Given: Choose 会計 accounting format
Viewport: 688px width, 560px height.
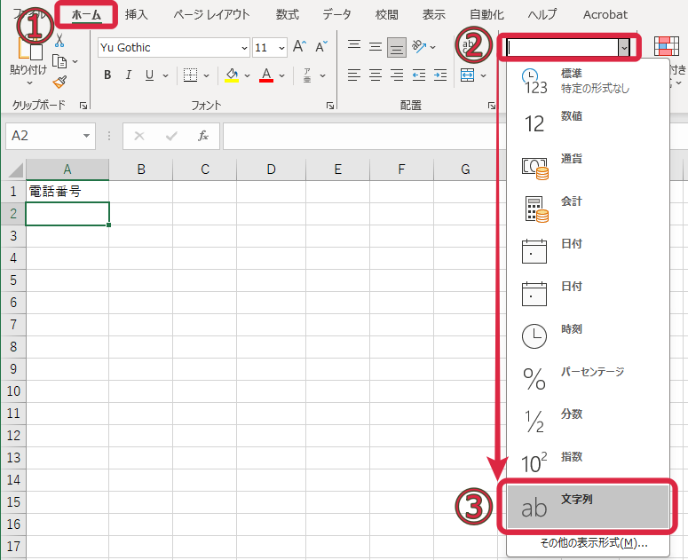Looking at the screenshot, I should click(x=588, y=209).
